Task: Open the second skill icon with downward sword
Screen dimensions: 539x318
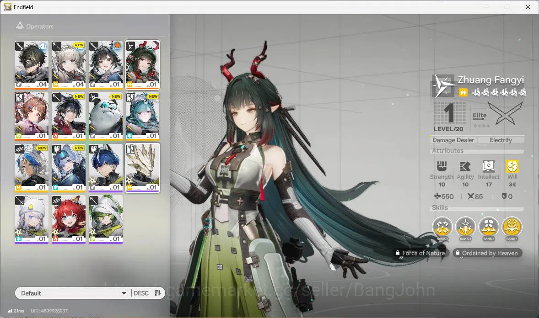Action: click(x=465, y=227)
